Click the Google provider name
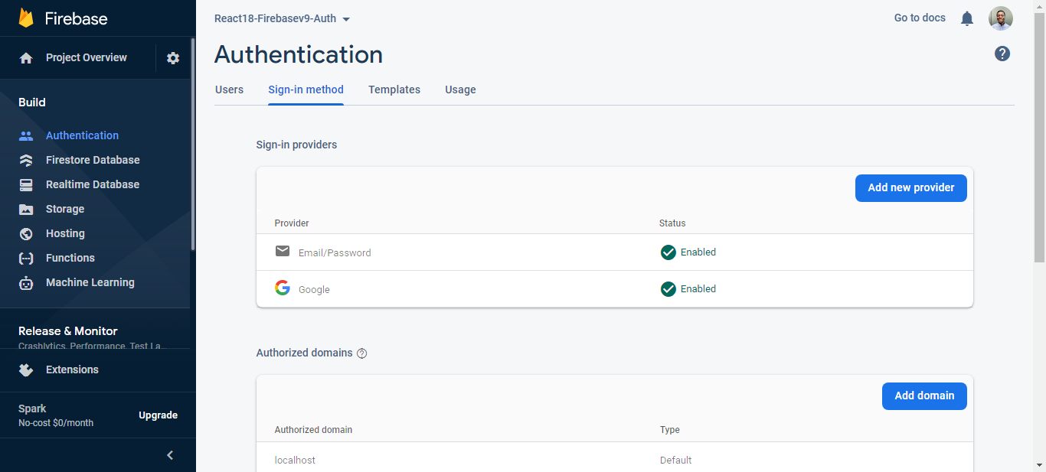The width and height of the screenshot is (1046, 472). (x=314, y=290)
